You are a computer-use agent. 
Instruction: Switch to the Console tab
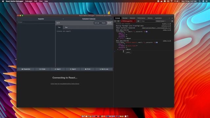tap(117, 18)
